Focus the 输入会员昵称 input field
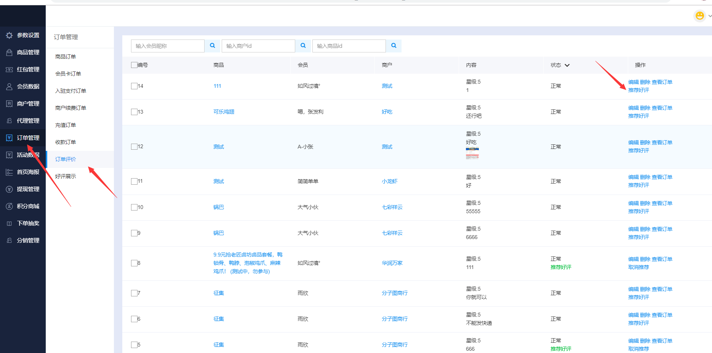Viewport: 712px width, 353px height. pyautogui.click(x=168, y=46)
